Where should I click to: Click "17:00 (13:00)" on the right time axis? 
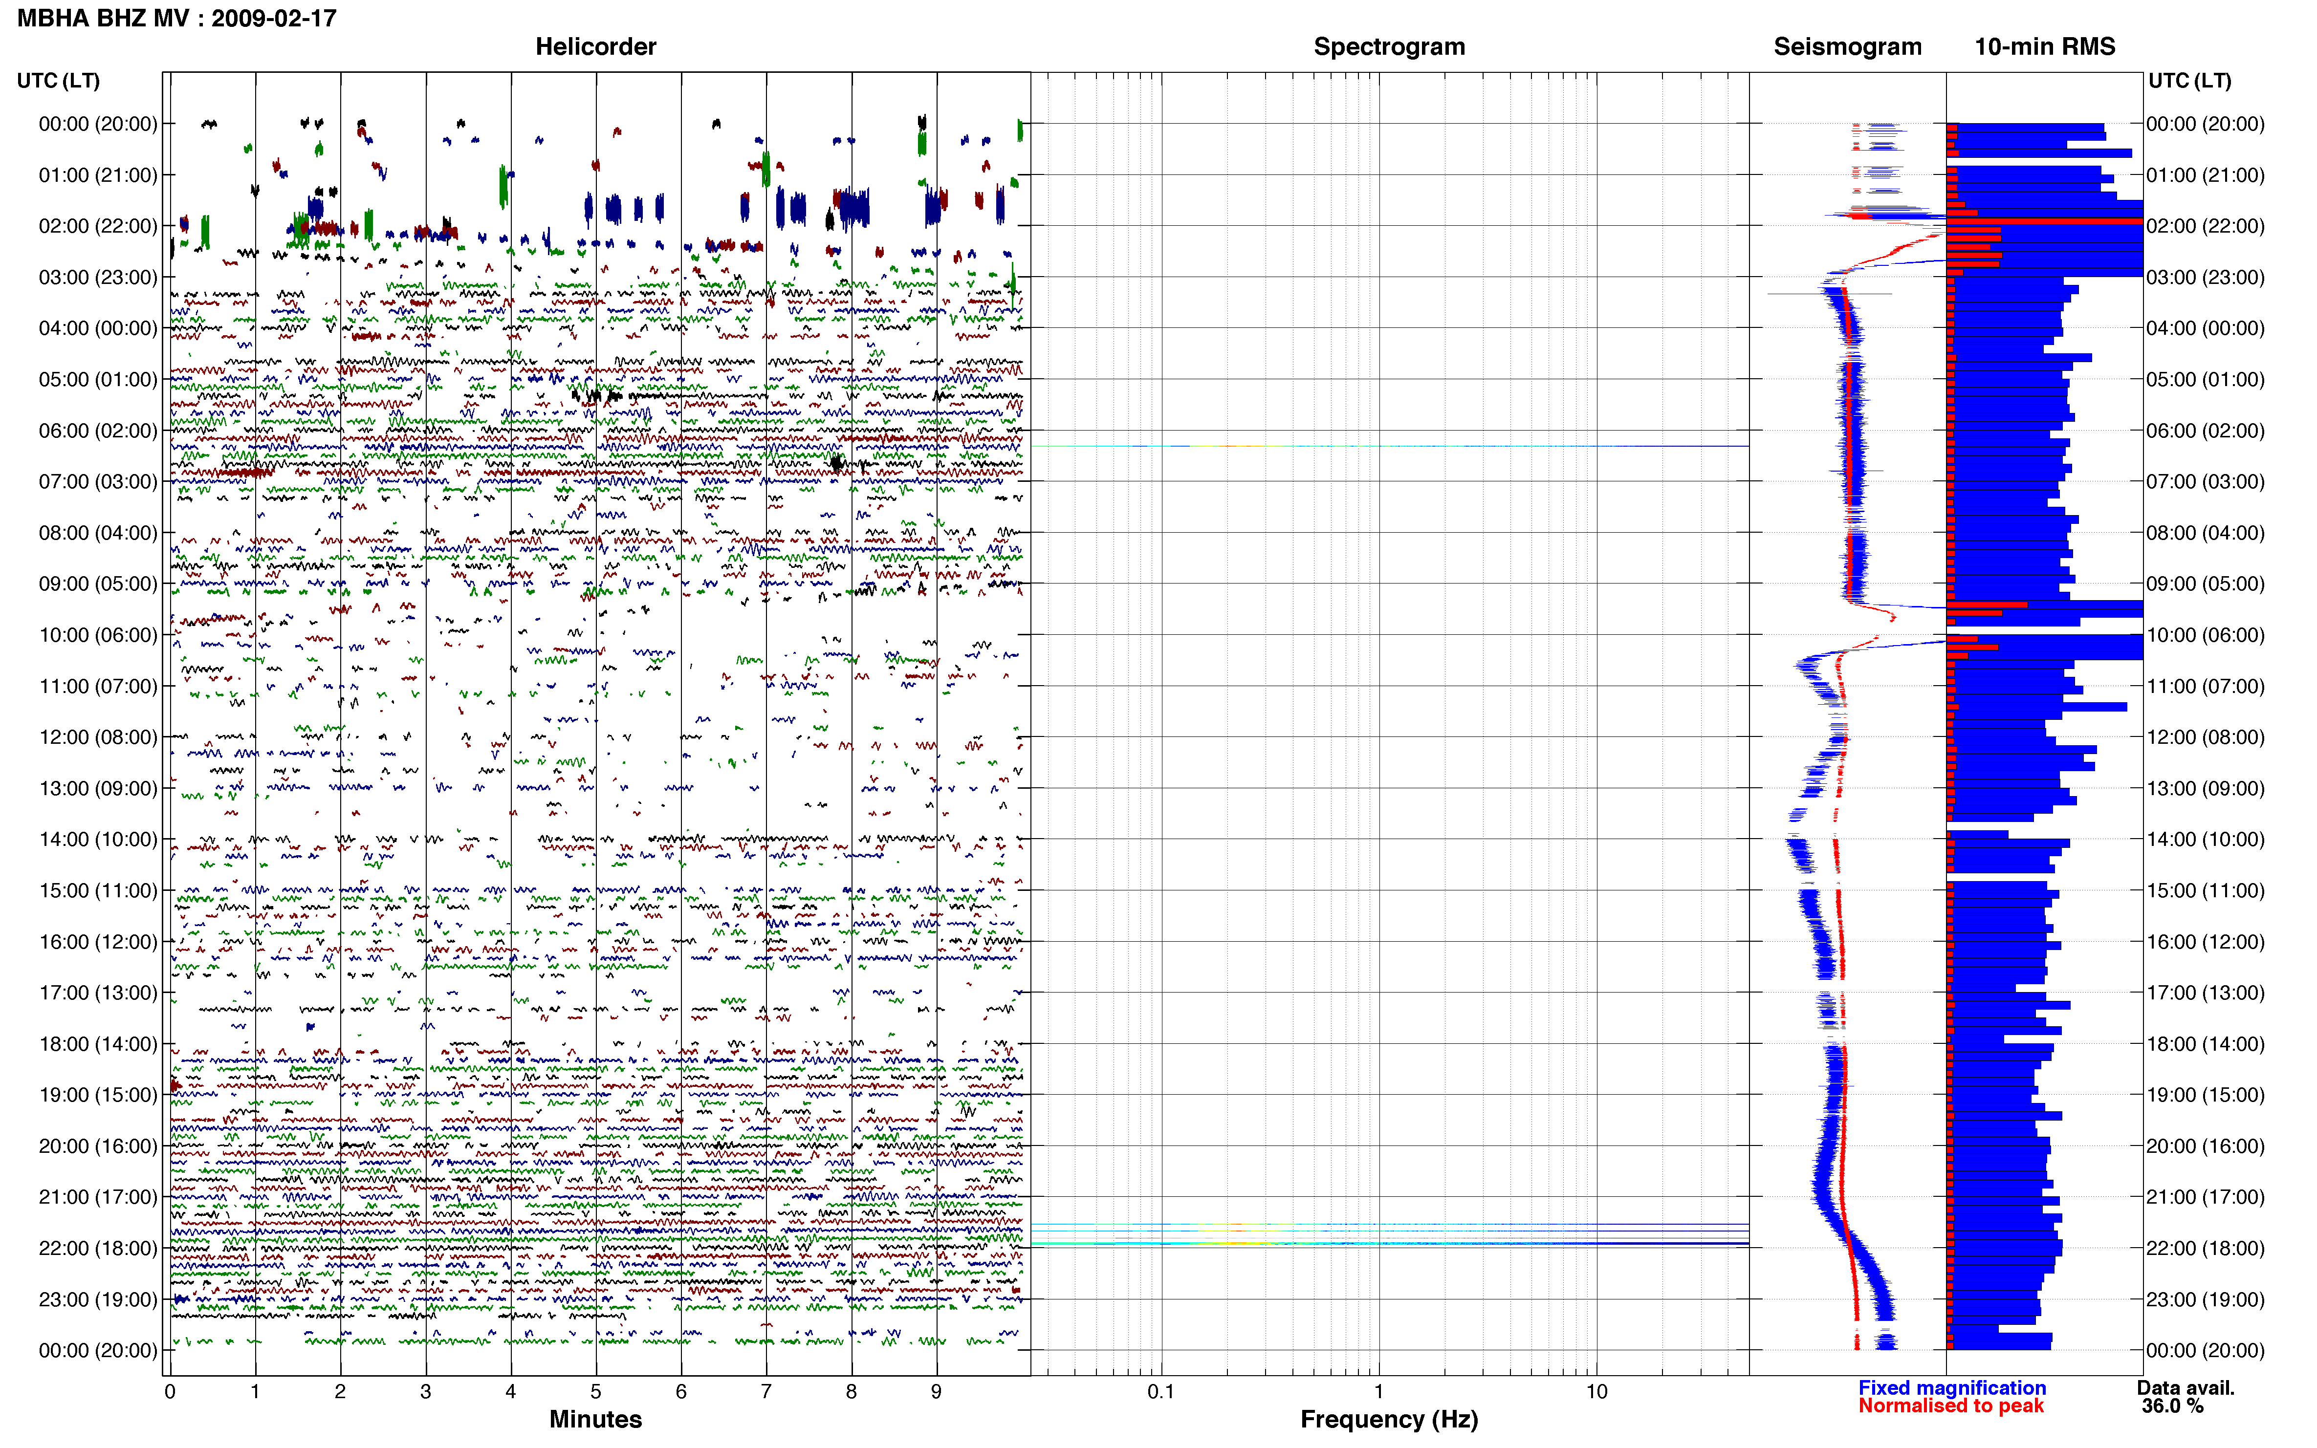pyautogui.click(x=2206, y=993)
